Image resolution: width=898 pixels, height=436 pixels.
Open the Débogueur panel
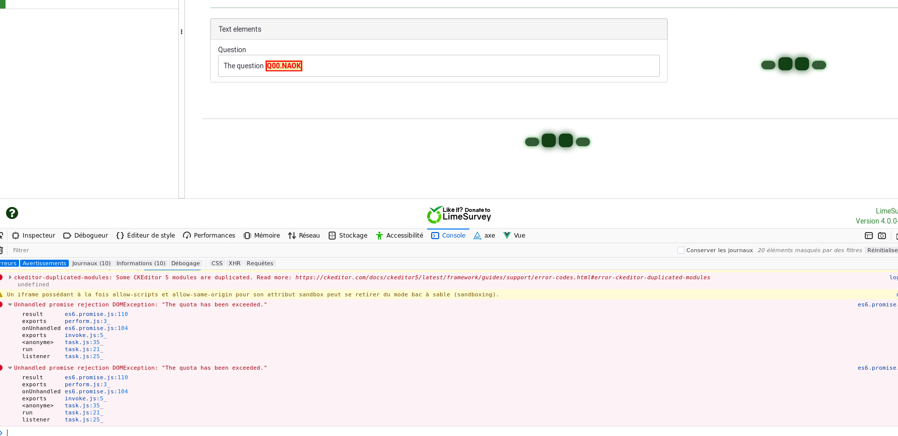(x=85, y=236)
